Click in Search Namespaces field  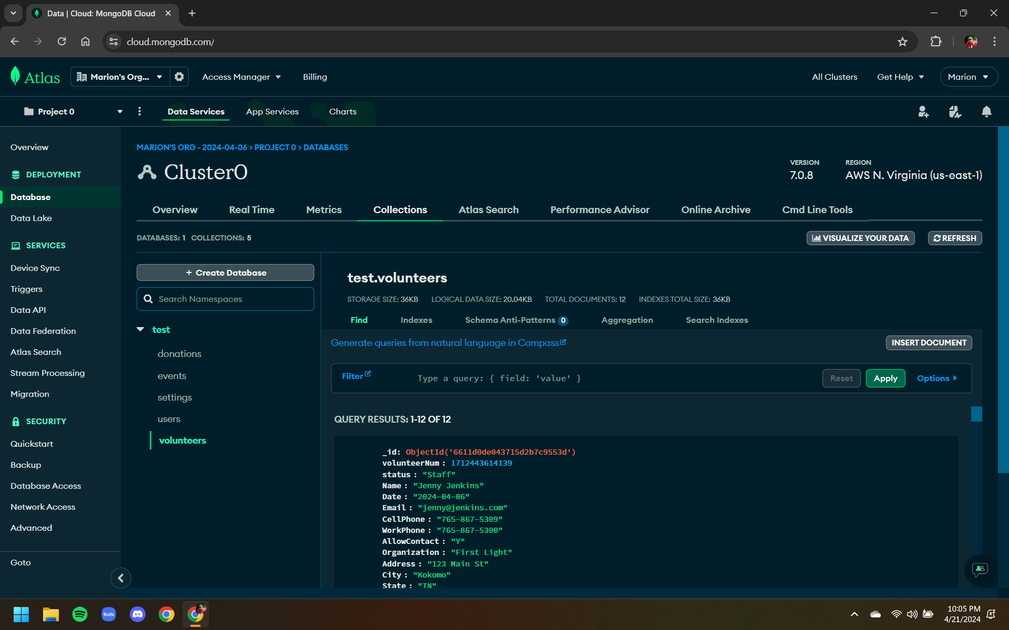[x=226, y=299]
